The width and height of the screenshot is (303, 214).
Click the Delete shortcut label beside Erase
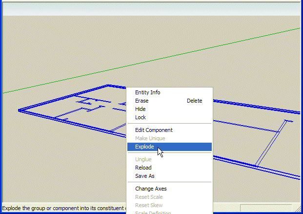click(194, 101)
